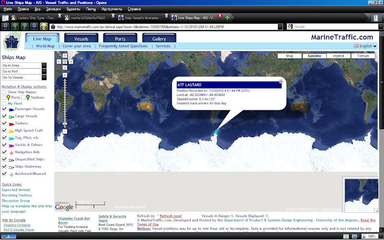
Task: Open the Инструменты menu
Action: point(112,9)
